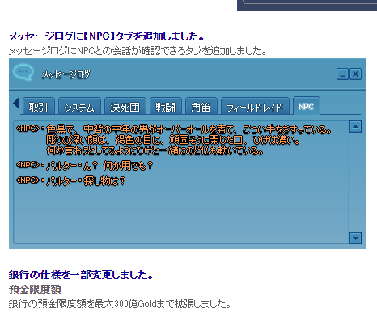Click heading メッセージログに【NPC】タブを追加しました
This screenshot has height=317, width=377.
pos(106,36)
